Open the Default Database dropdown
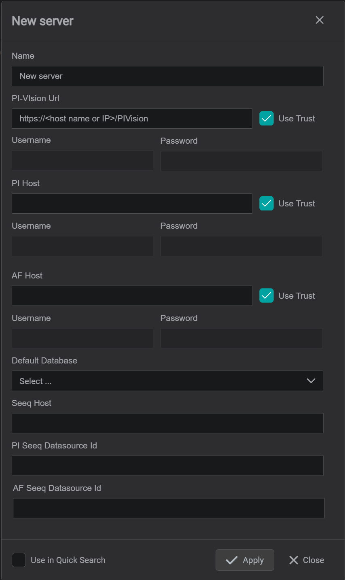This screenshot has height=580, width=345. (167, 381)
